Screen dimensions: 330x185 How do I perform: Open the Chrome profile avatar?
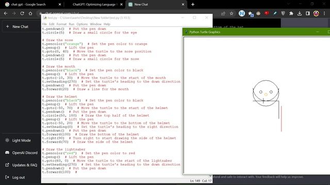316,13
